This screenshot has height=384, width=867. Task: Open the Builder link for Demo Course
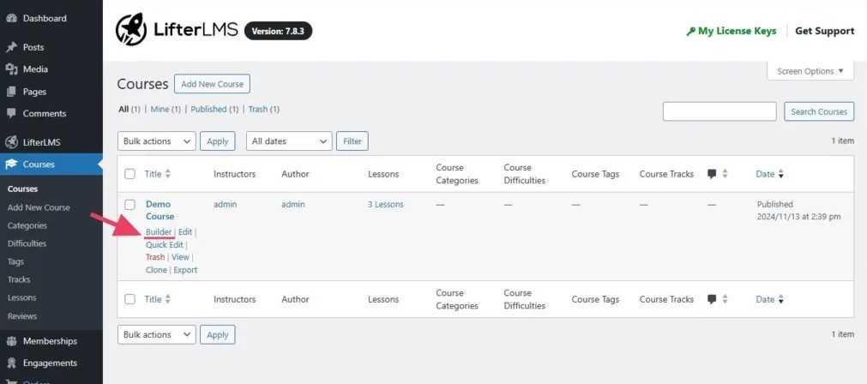159,232
